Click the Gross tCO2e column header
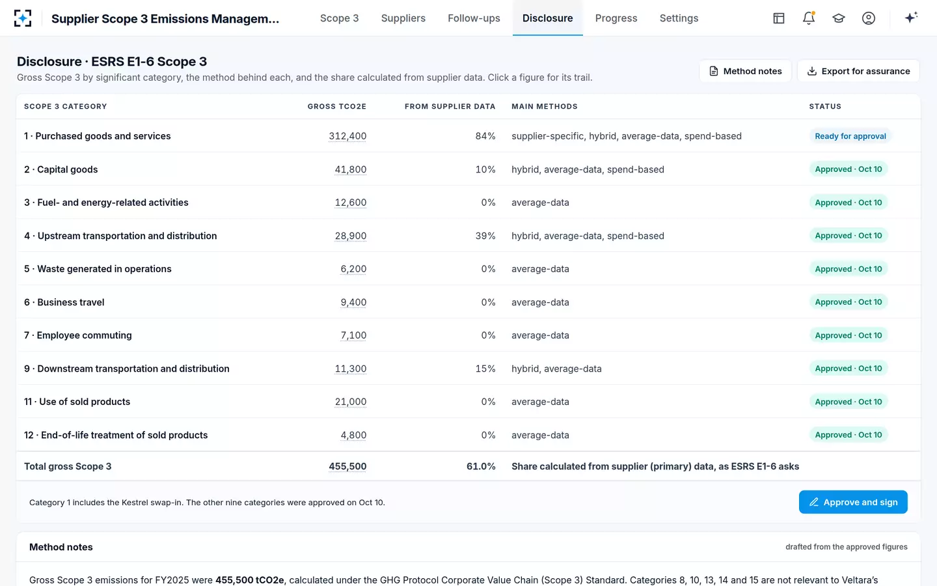Image resolution: width=937 pixels, height=586 pixels. [337, 106]
